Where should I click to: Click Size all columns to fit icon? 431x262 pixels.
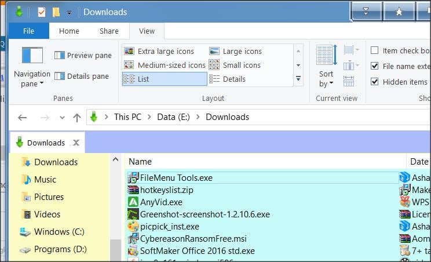349,81
